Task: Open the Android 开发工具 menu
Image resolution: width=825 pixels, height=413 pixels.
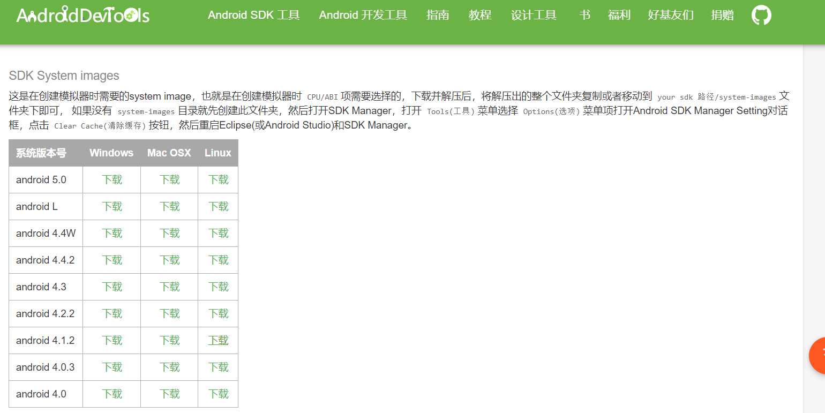Action: click(363, 15)
